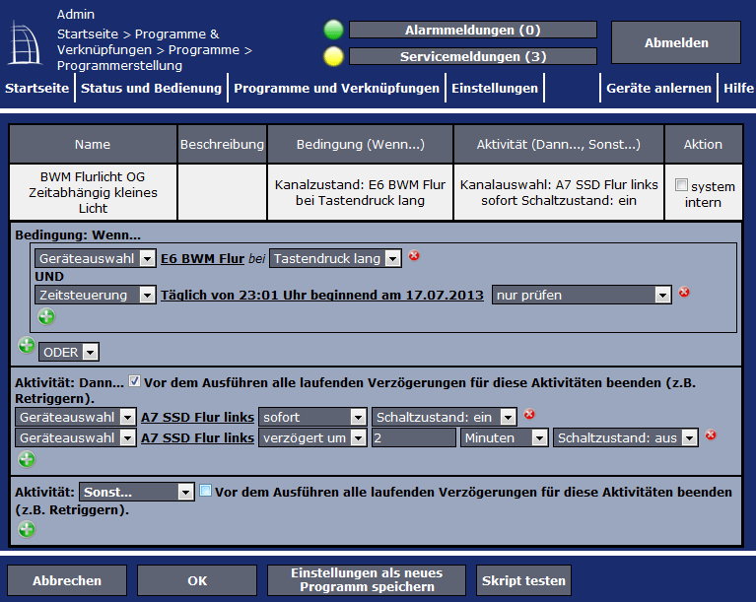
Task: Click 'Einstellungen als neues Programm speichern'
Action: pos(367,580)
